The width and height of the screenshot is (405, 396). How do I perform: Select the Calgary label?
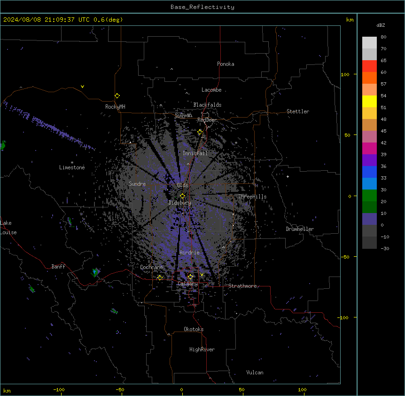point(188,284)
